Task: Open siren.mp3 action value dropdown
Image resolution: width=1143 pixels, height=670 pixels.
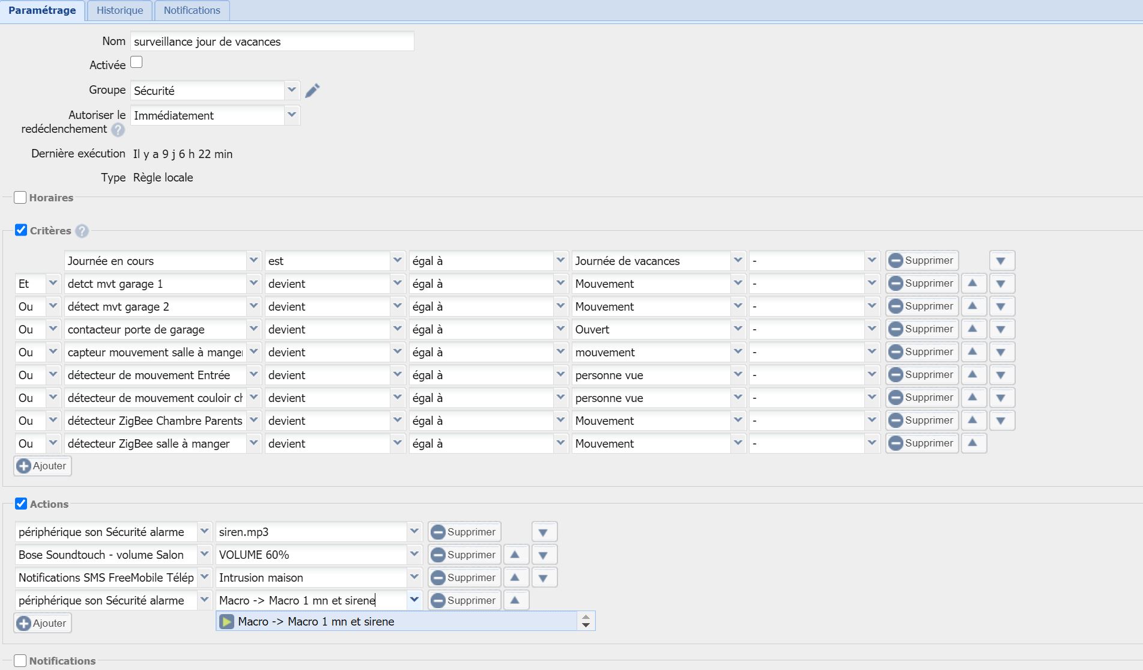Action: point(414,532)
